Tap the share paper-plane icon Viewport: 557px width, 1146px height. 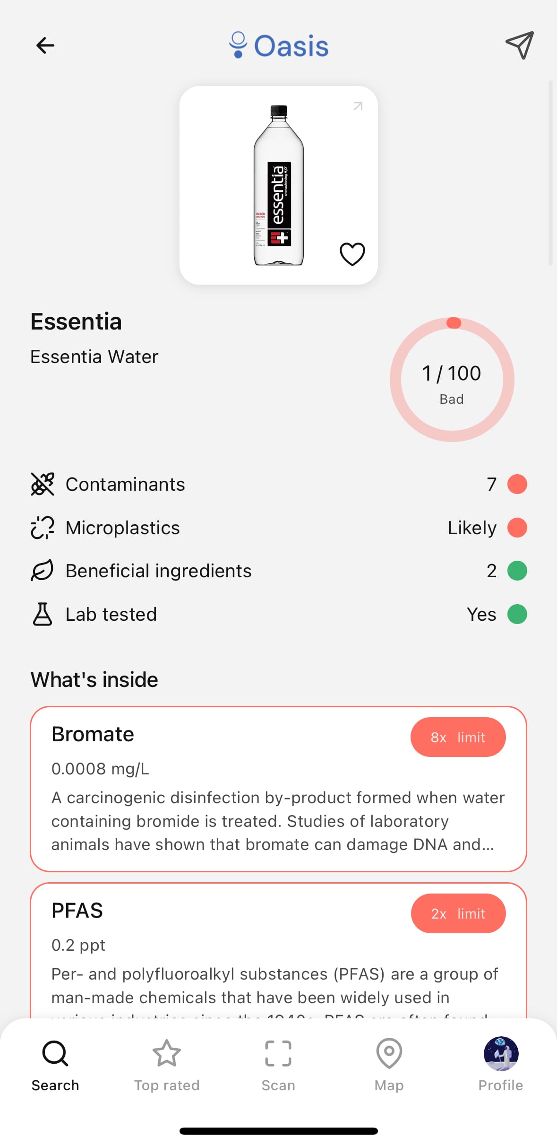point(519,45)
